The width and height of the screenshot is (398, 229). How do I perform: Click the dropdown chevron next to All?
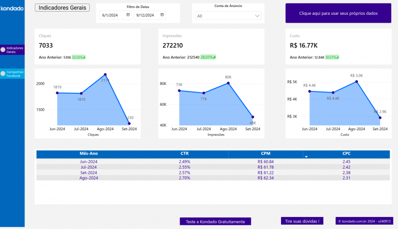257,16
